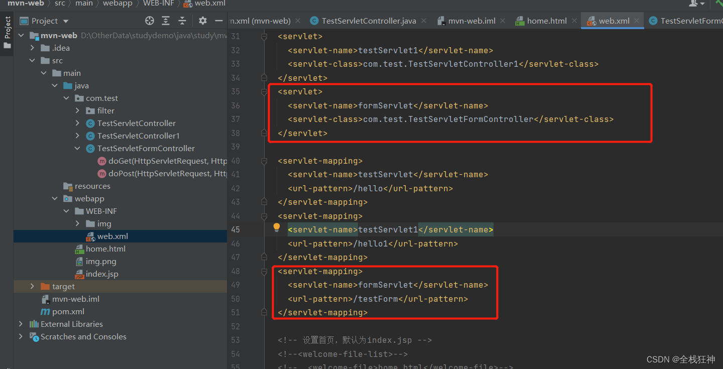
Task: Click the webapp breadcrumb in navigation bar
Action: [x=118, y=4]
